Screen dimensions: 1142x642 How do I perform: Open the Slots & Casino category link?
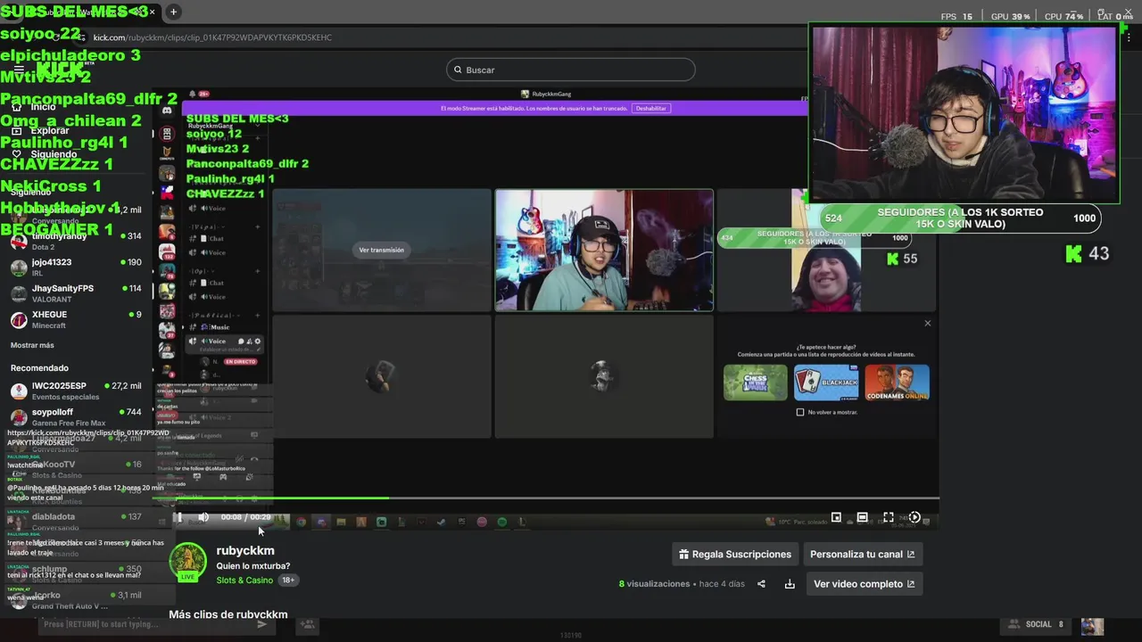[244, 580]
